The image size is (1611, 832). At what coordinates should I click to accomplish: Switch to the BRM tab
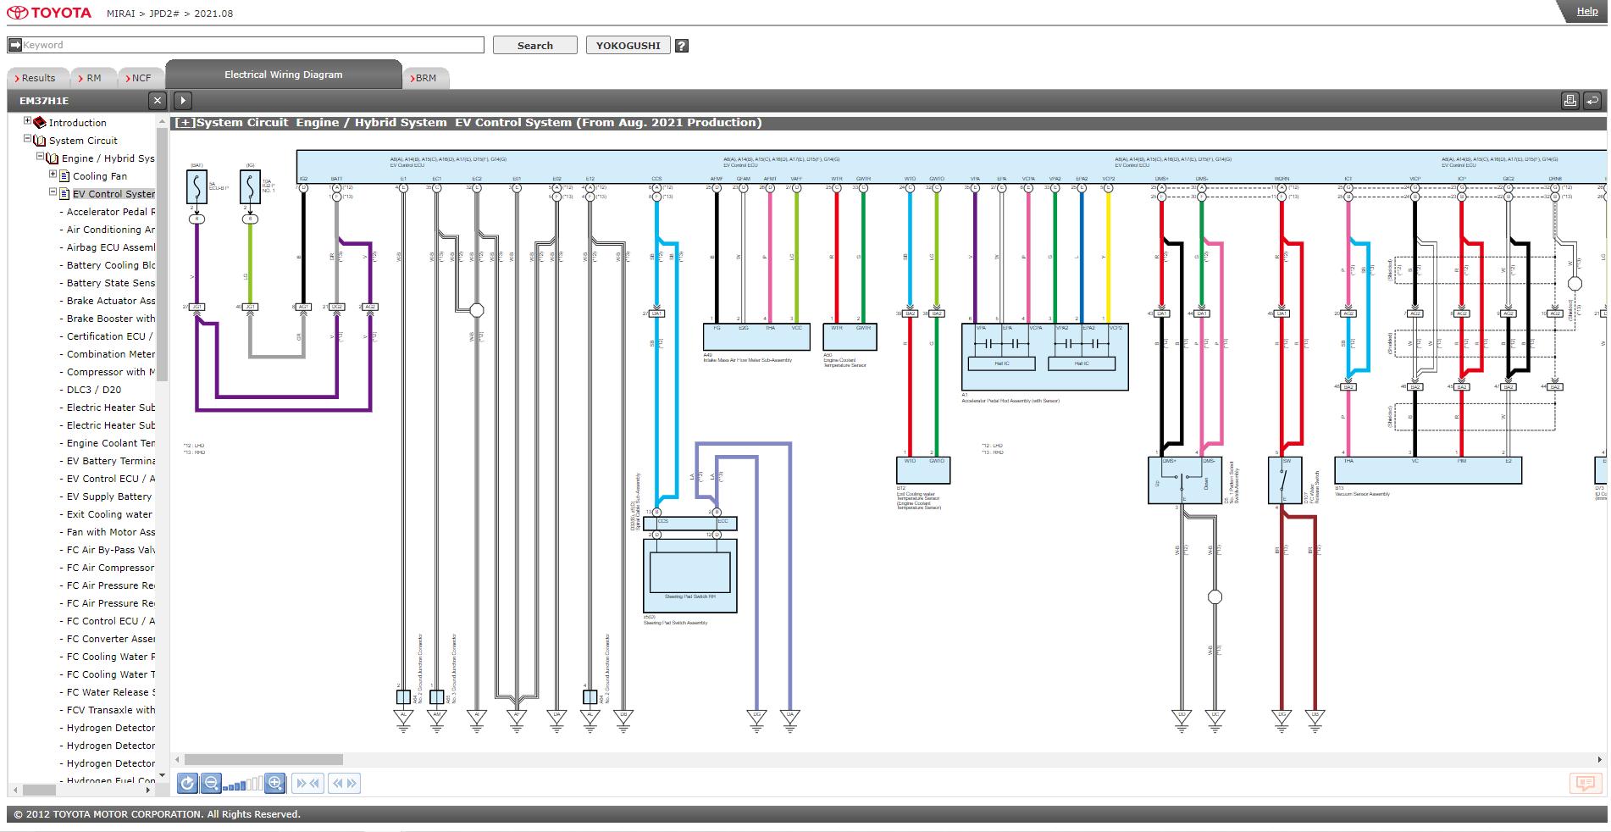(425, 78)
